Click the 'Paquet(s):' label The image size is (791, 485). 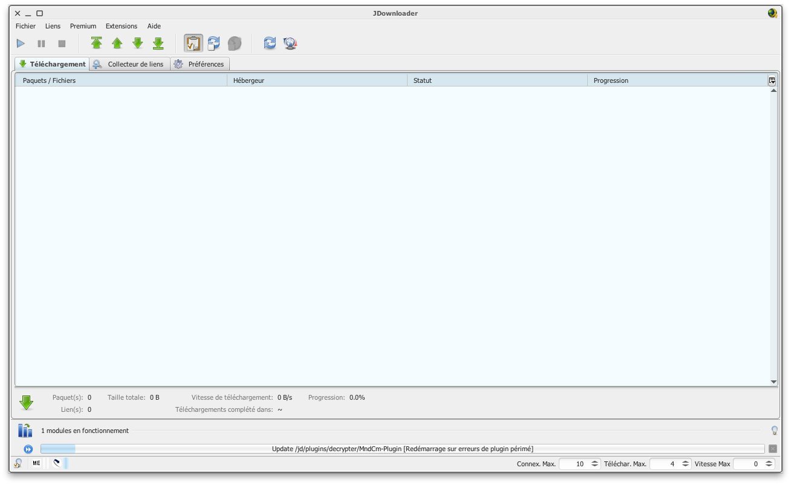(x=68, y=397)
